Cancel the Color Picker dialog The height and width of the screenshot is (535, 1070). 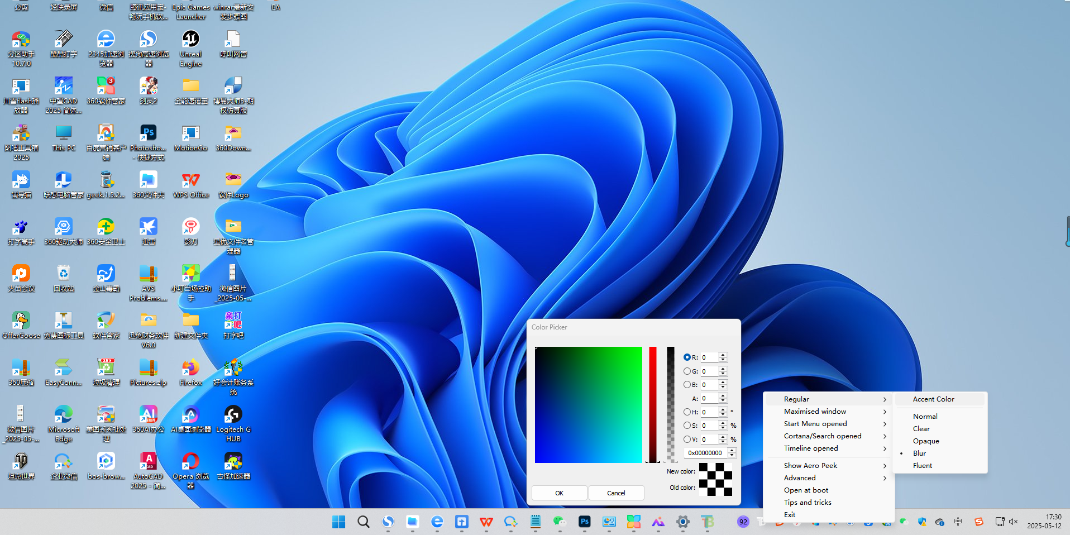click(616, 493)
